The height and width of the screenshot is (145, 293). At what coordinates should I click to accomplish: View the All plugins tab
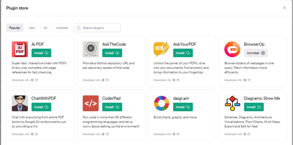[x=45, y=28]
